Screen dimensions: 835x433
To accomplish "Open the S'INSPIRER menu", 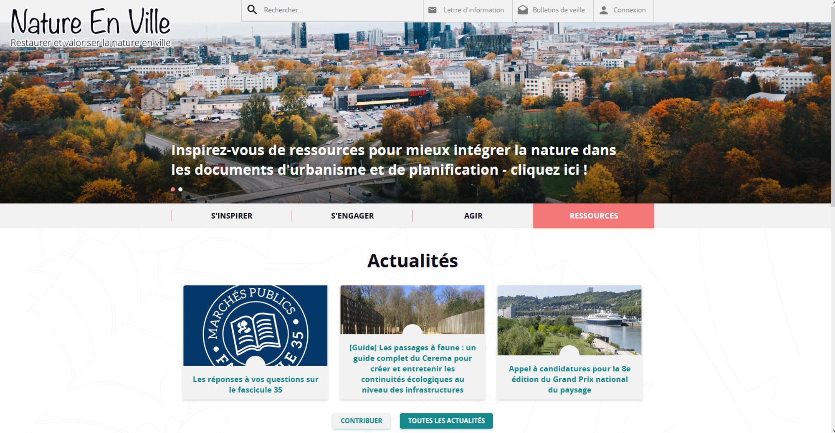I will [x=231, y=216].
